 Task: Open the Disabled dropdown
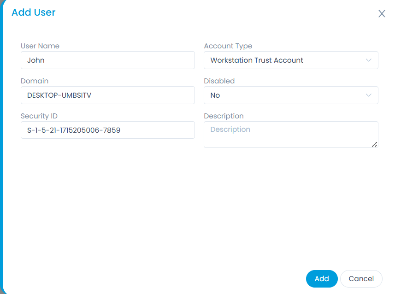pos(291,95)
